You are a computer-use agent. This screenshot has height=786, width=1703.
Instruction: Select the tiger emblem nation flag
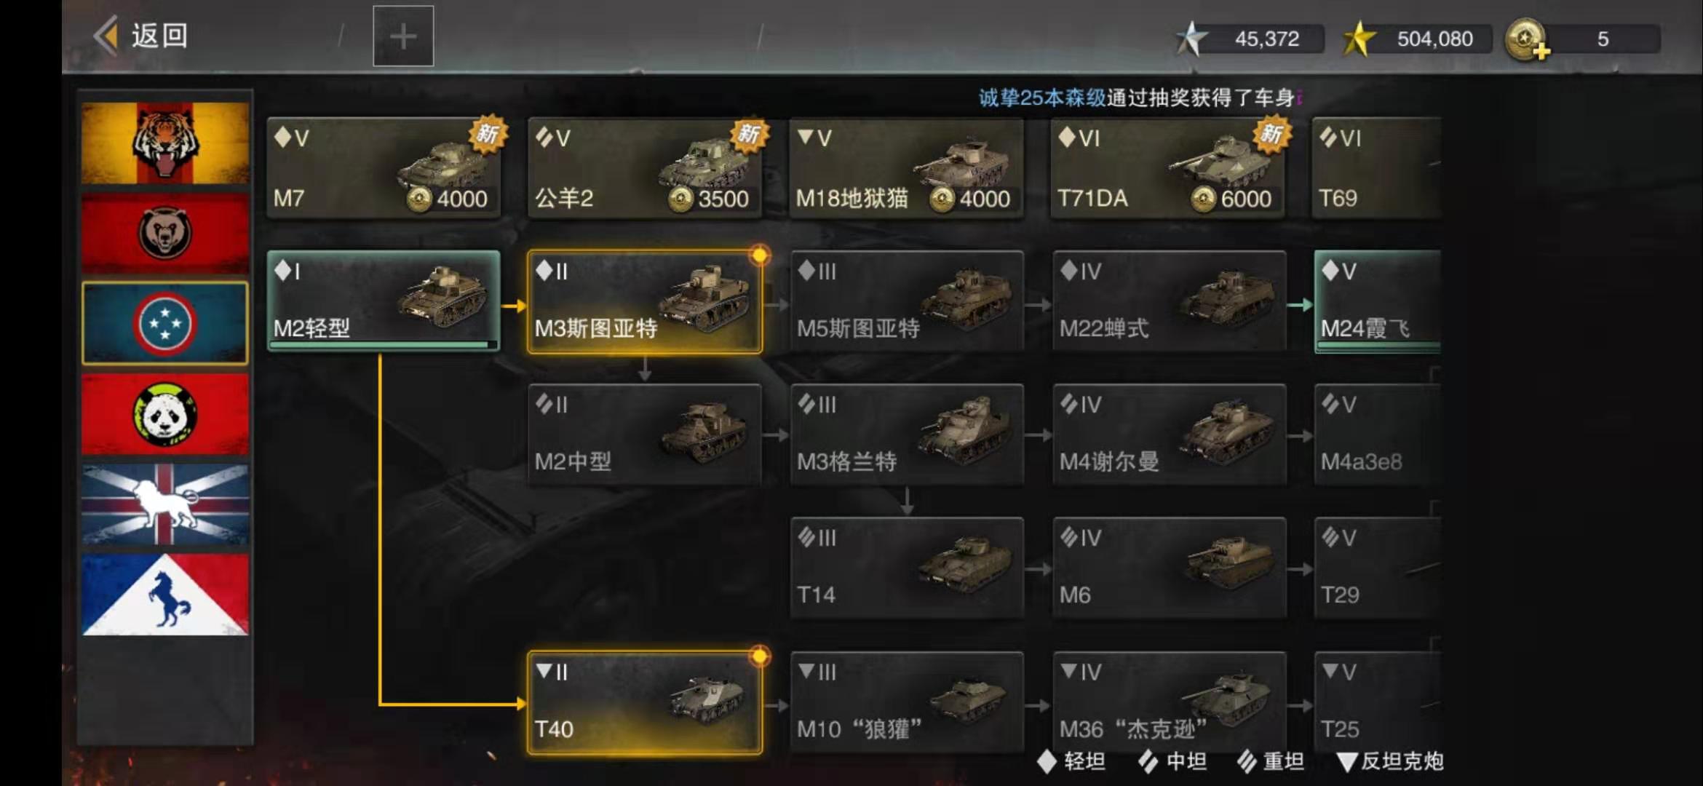coord(165,143)
